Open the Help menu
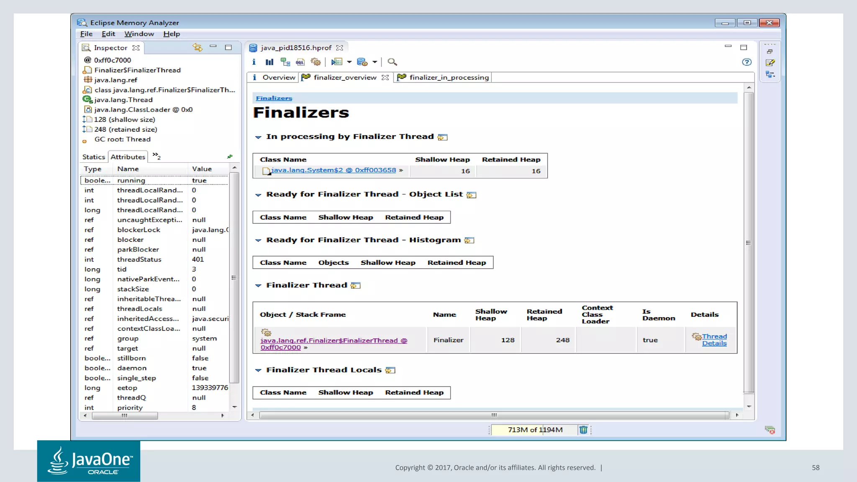Viewport: 857px width, 482px height. [172, 34]
